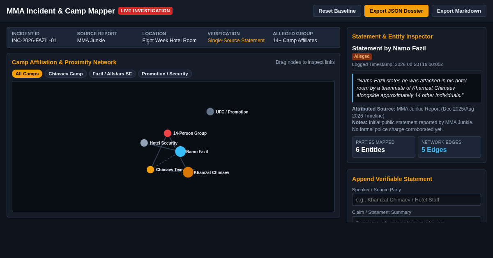Viewport: 493px width, 258px height.
Task: Select the blue Namo Fazil node
Action: click(x=180, y=152)
